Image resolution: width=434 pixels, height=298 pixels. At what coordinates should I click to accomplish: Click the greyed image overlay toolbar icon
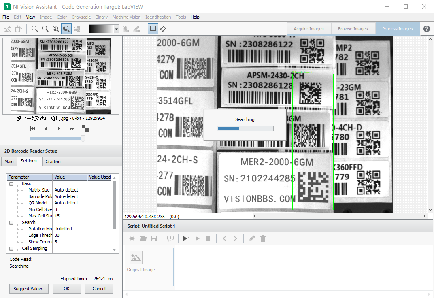click(x=77, y=29)
